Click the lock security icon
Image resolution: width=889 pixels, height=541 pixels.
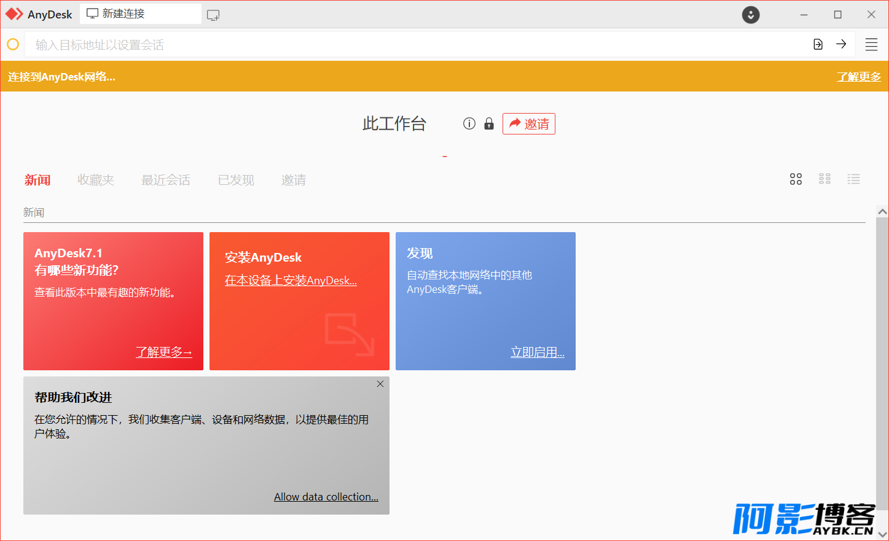click(x=489, y=124)
